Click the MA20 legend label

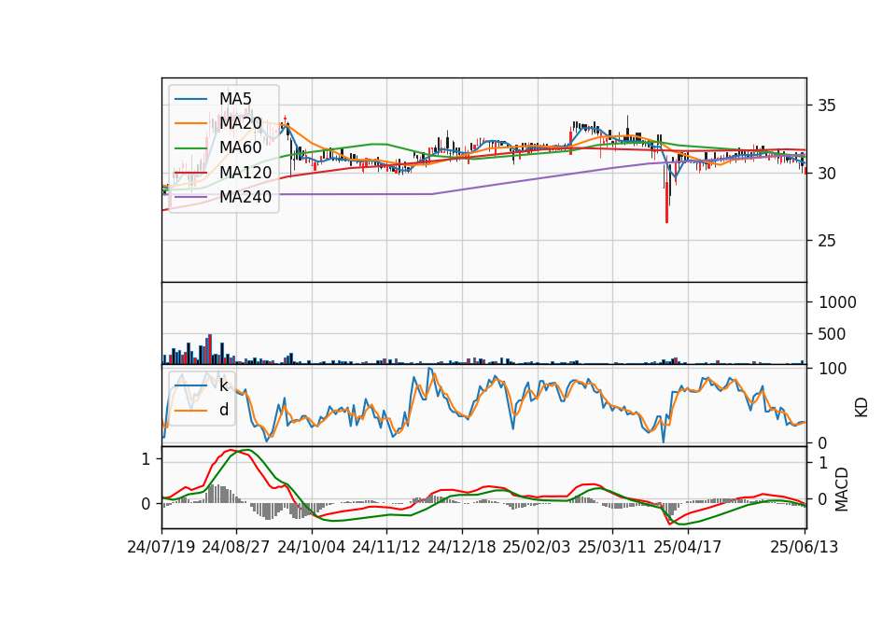(241, 123)
